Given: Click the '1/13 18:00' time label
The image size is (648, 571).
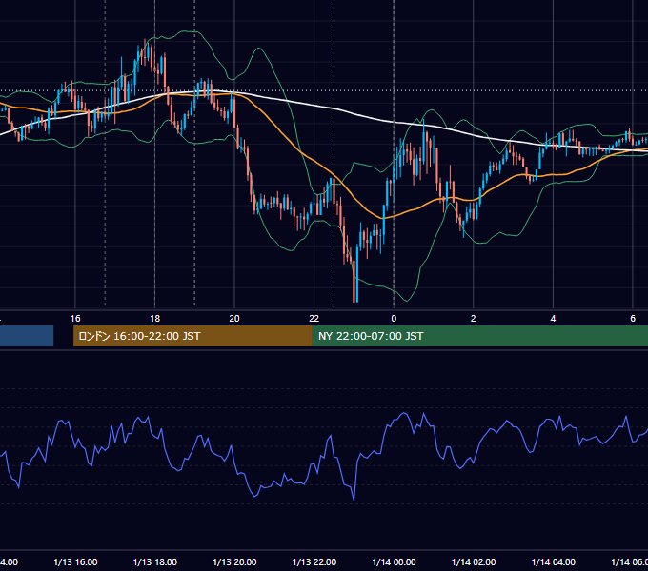Looking at the screenshot, I should tap(155, 561).
